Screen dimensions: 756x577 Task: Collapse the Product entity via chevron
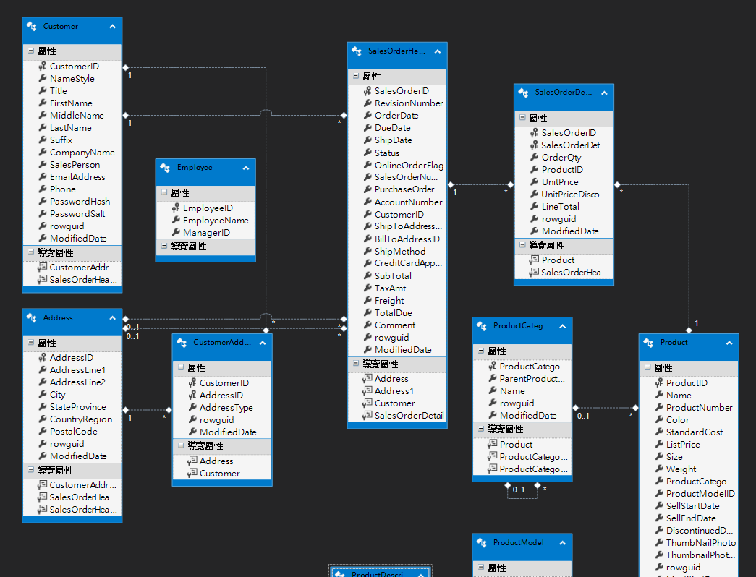pos(729,343)
